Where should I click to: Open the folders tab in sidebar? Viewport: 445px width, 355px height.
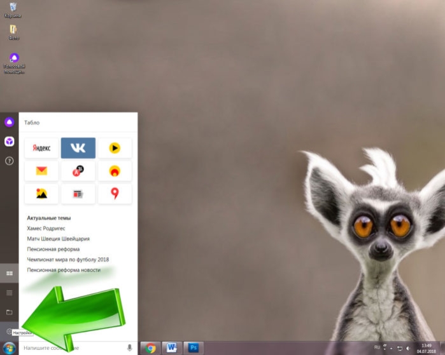pyautogui.click(x=10, y=312)
